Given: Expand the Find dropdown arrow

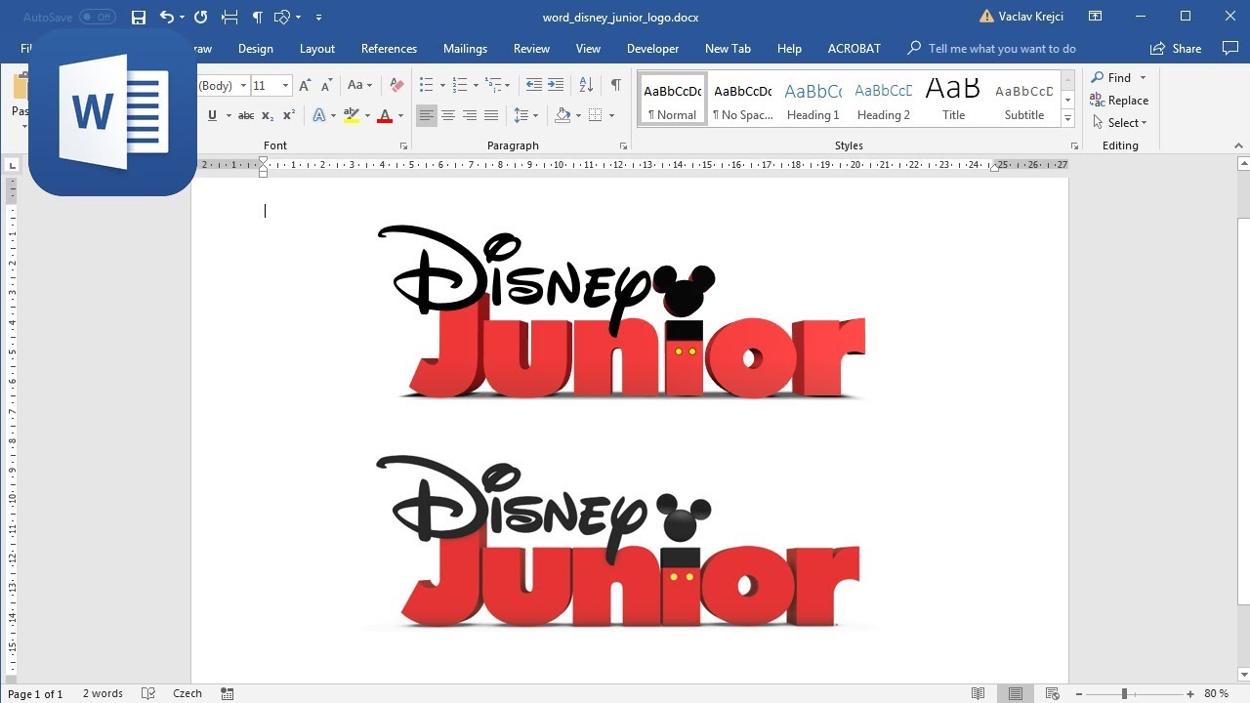Looking at the screenshot, I should [x=1143, y=78].
